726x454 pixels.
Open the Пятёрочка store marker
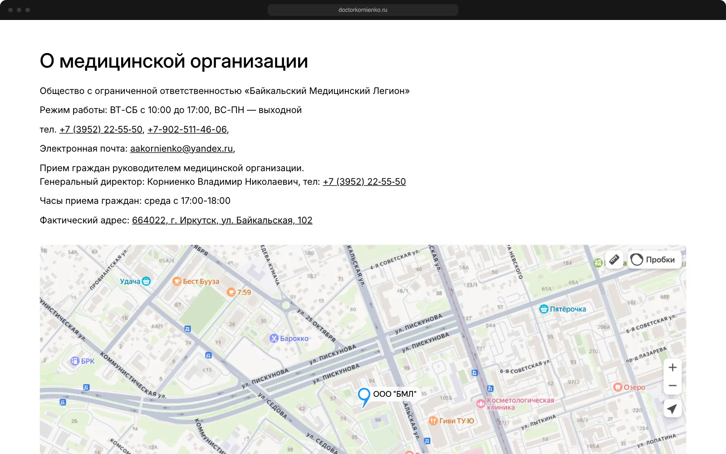click(563, 309)
